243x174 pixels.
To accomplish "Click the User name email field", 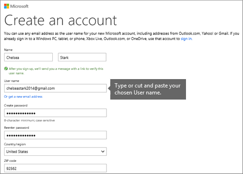I will point(55,88).
